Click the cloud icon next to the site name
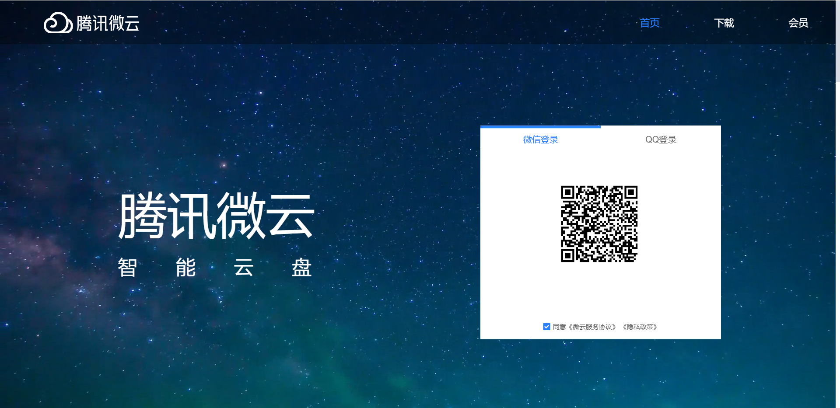The image size is (840, 408). tap(59, 24)
